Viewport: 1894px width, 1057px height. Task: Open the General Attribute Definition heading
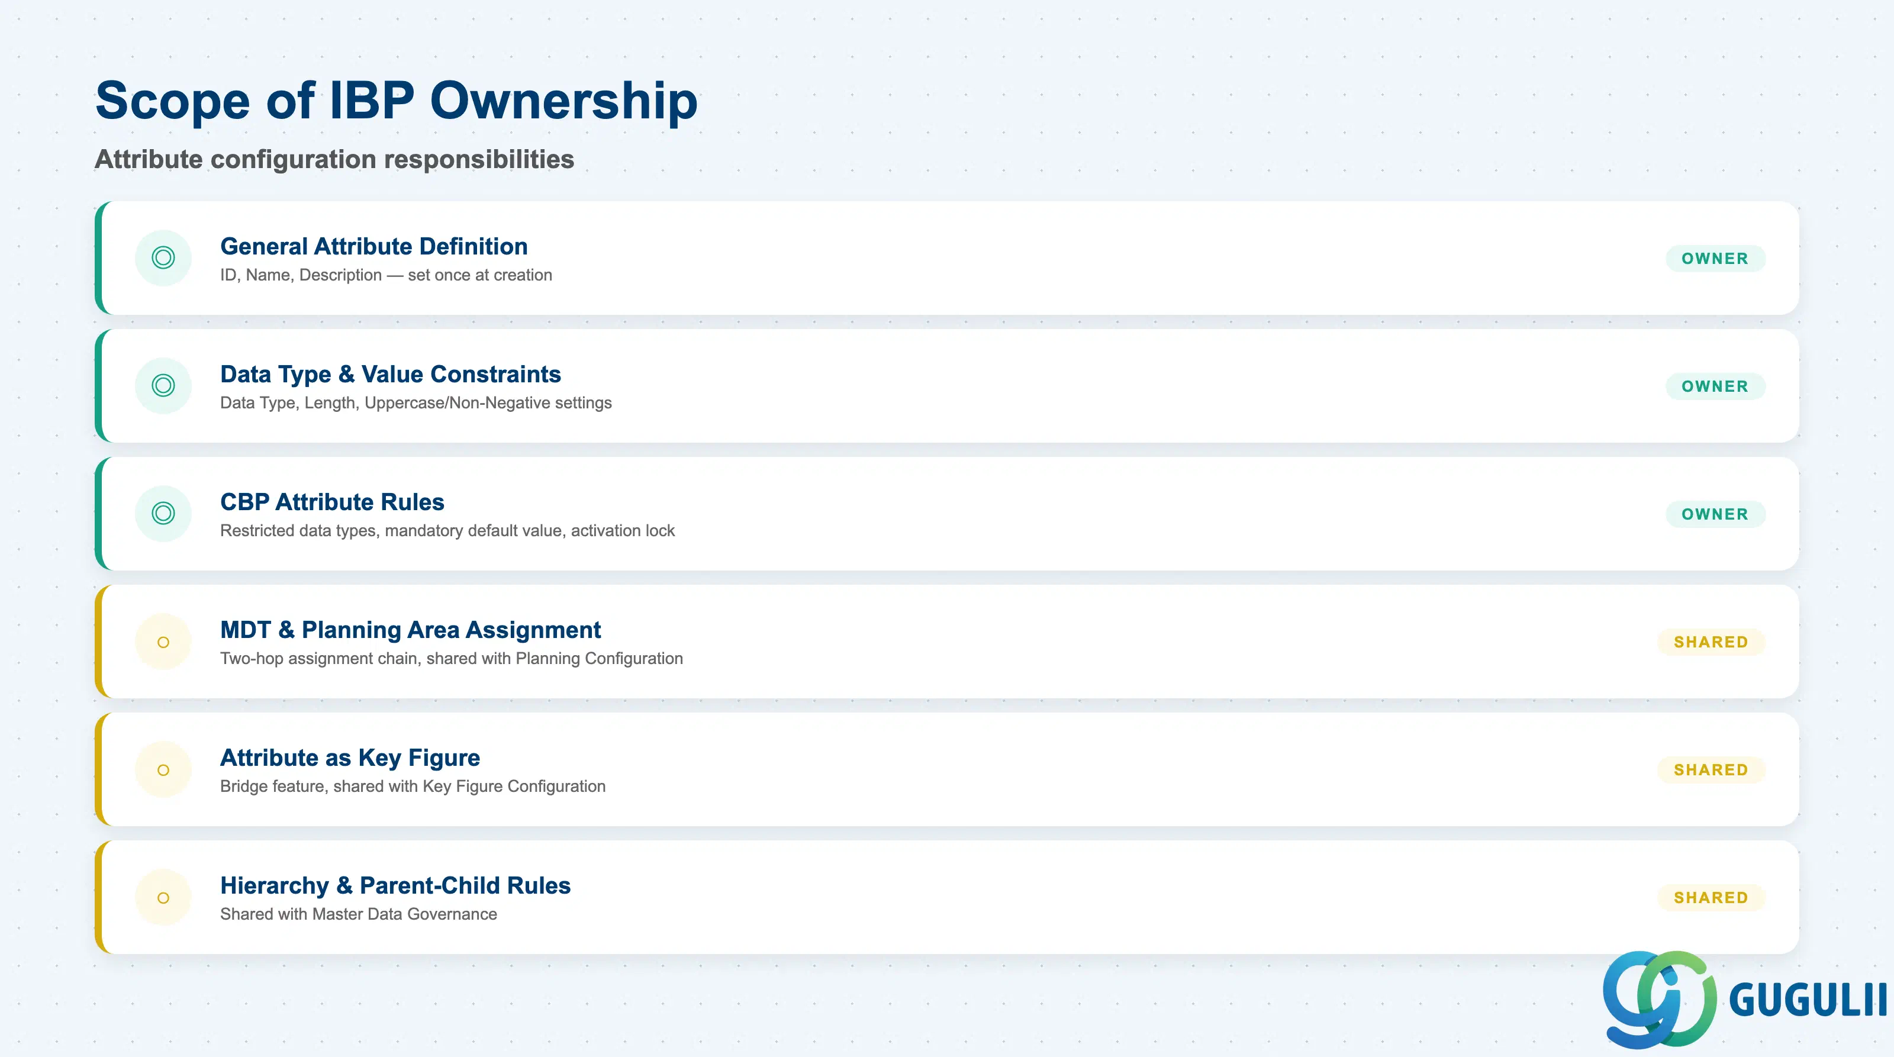pos(373,246)
